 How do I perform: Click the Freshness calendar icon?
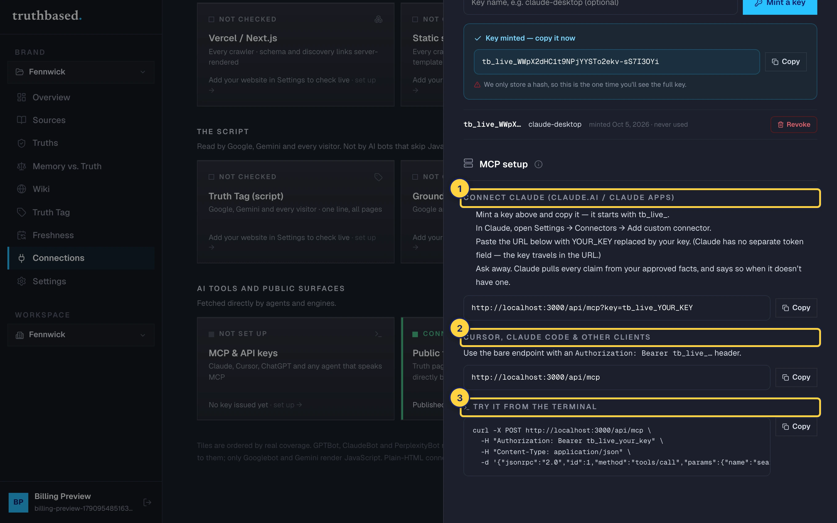point(22,235)
